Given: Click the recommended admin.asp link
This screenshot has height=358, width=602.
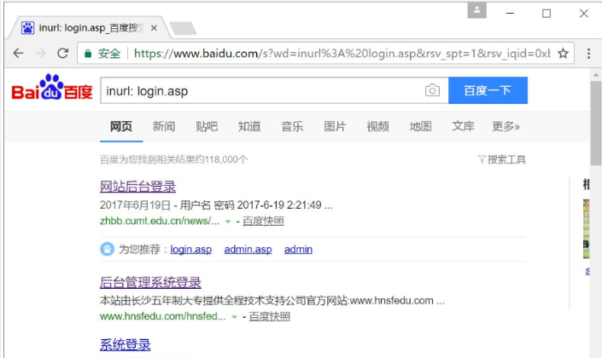Looking at the screenshot, I should click(x=248, y=250).
